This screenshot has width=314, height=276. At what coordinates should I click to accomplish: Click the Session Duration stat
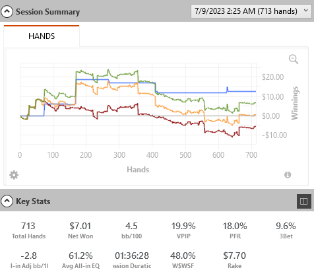click(x=132, y=260)
